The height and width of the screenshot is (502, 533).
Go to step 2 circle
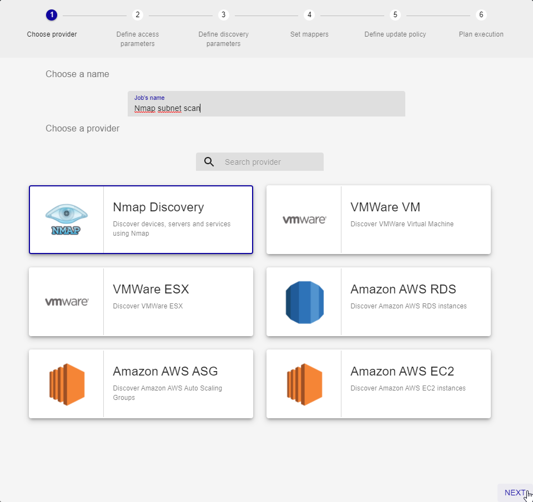138,15
